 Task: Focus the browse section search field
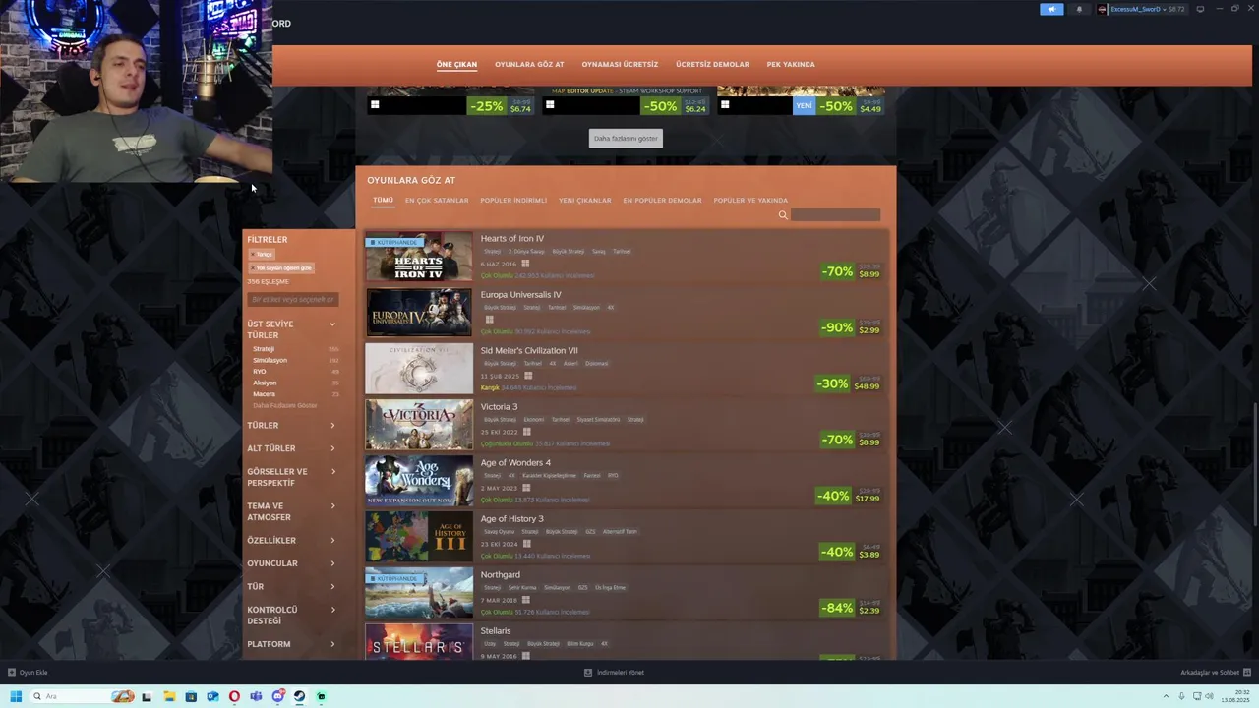835,214
